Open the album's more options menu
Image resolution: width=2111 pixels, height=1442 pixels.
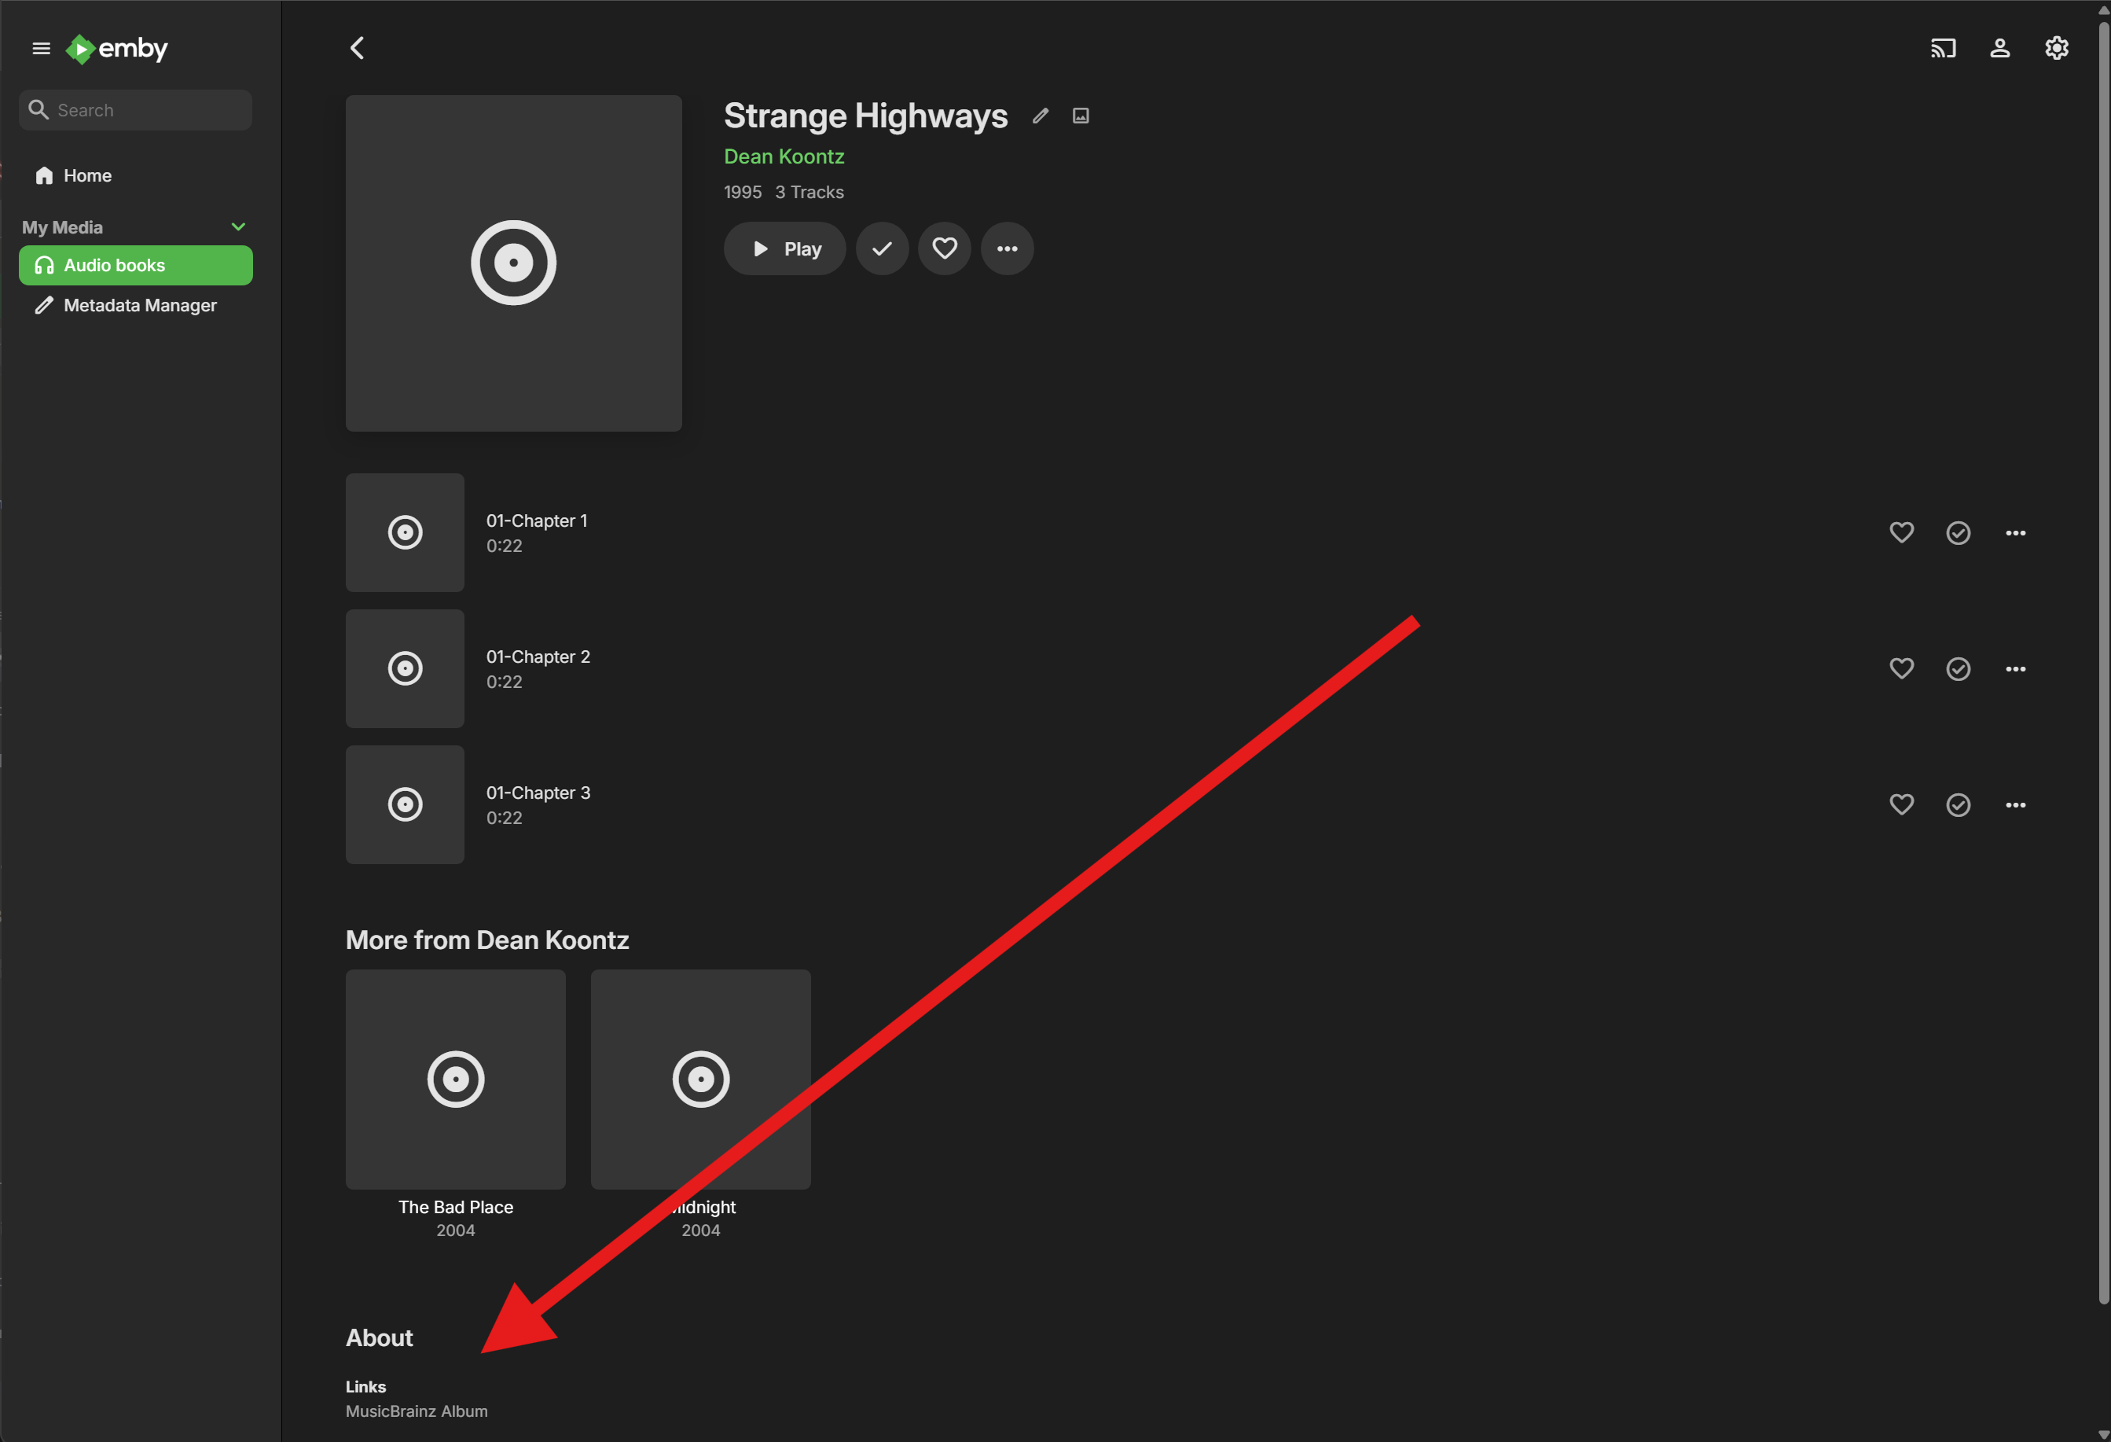pos(1007,249)
